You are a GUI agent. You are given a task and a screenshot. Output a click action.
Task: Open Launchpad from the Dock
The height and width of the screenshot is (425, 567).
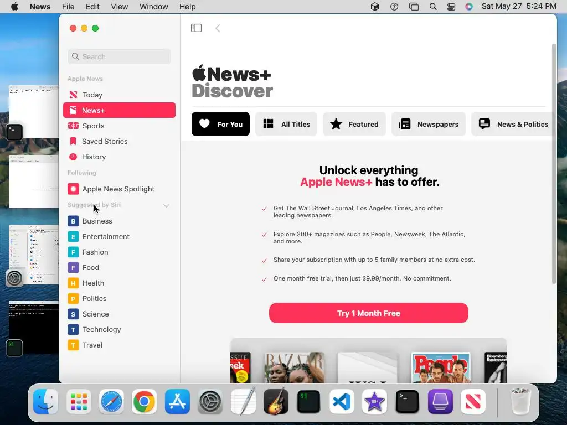pos(79,402)
